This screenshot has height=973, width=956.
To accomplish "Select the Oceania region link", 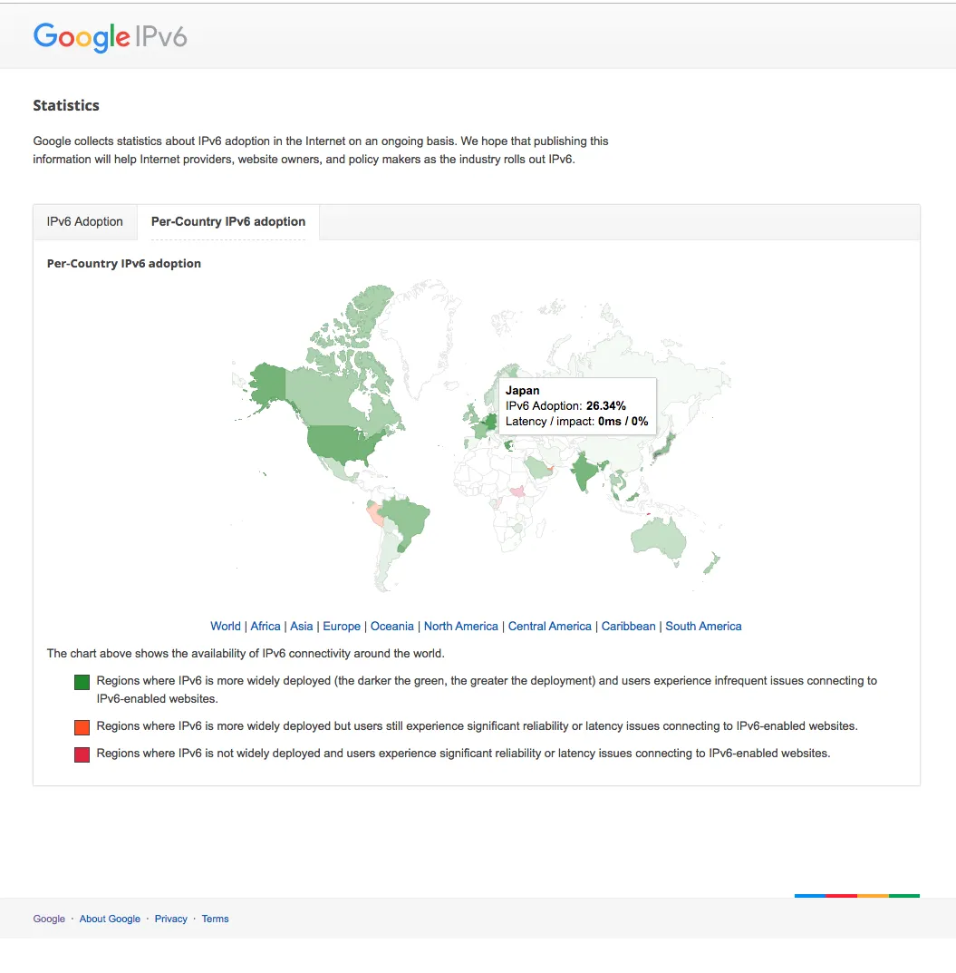I will pyautogui.click(x=392, y=627).
